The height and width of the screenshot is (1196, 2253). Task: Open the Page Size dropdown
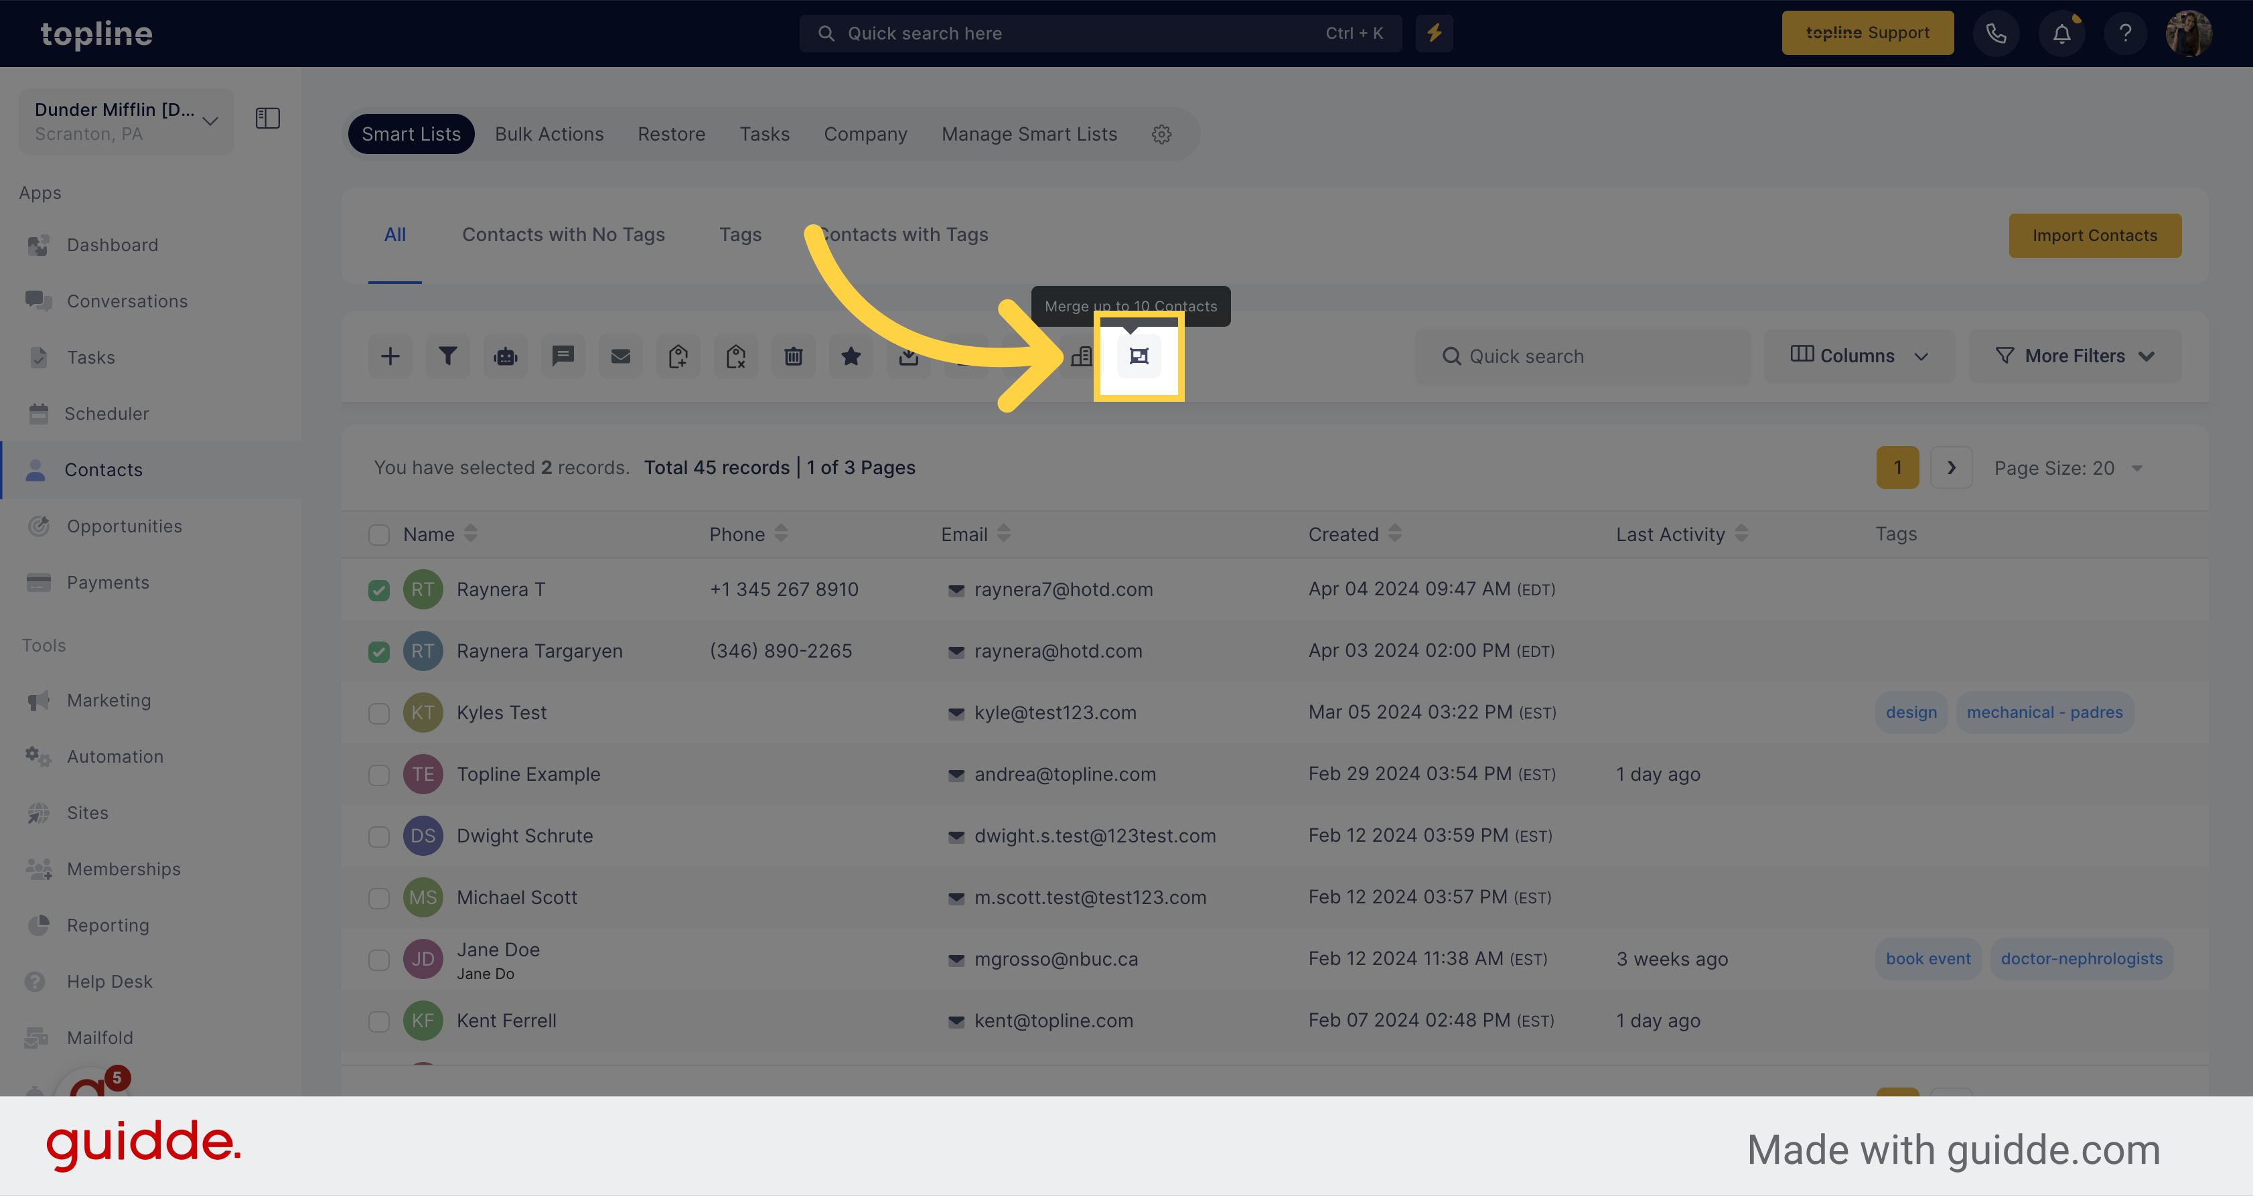(2067, 467)
